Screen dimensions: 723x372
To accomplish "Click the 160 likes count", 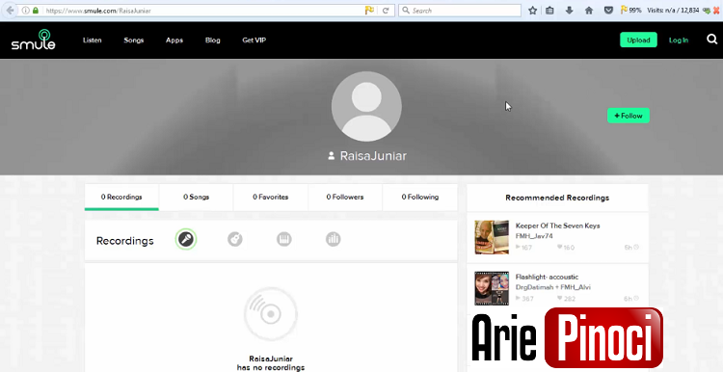I will [x=566, y=248].
